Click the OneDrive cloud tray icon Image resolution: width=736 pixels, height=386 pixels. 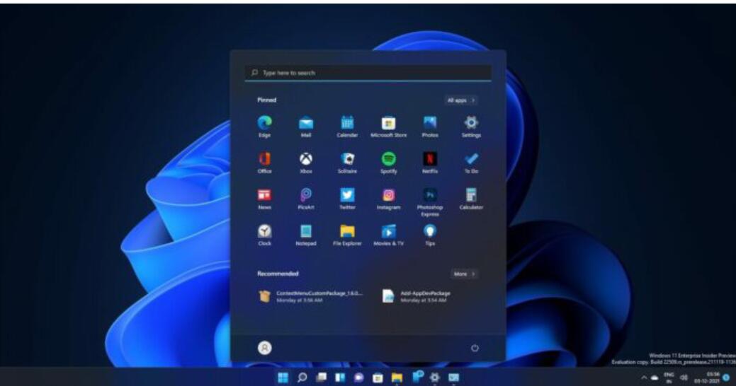pyautogui.click(x=655, y=378)
